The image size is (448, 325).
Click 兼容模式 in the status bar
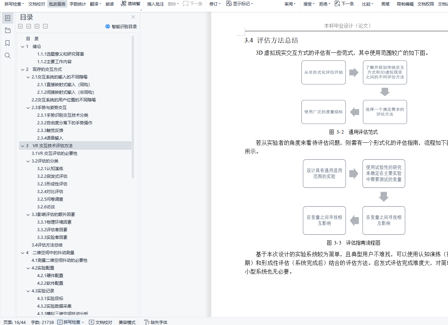click(127, 322)
